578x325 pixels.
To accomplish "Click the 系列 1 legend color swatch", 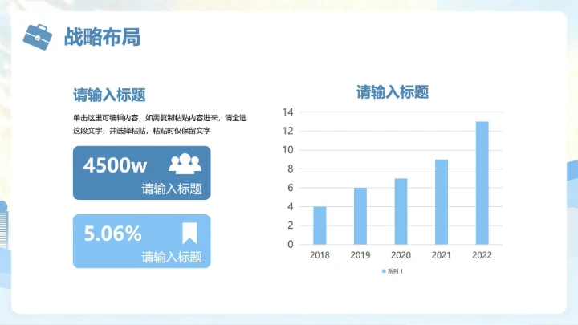I will (384, 271).
